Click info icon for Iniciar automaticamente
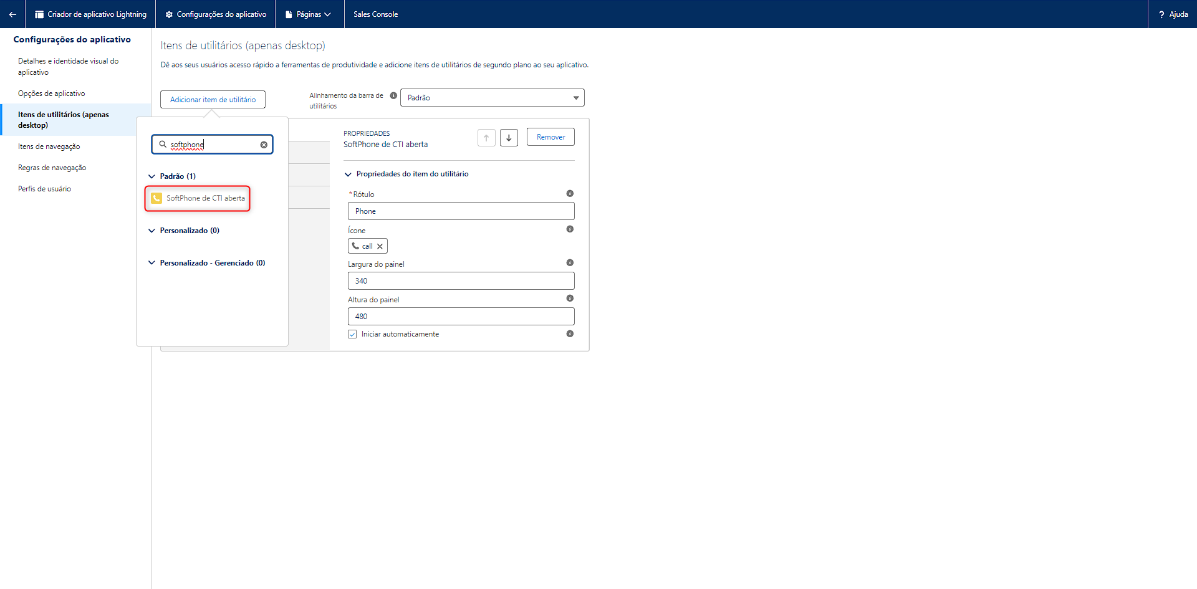The height and width of the screenshot is (589, 1197). click(x=570, y=334)
